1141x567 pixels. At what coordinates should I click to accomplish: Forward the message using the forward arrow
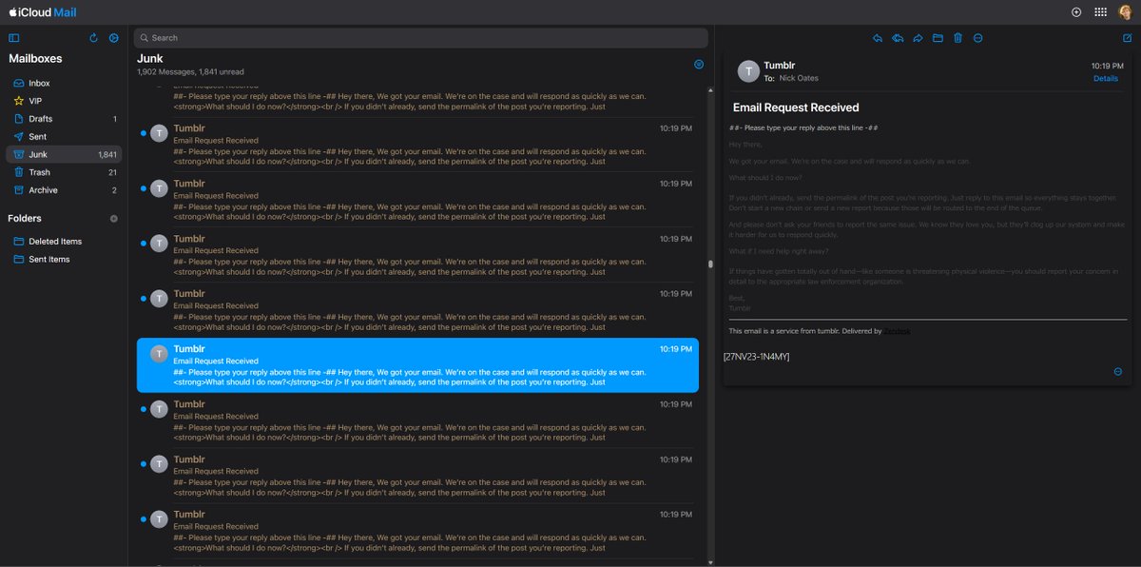click(918, 38)
